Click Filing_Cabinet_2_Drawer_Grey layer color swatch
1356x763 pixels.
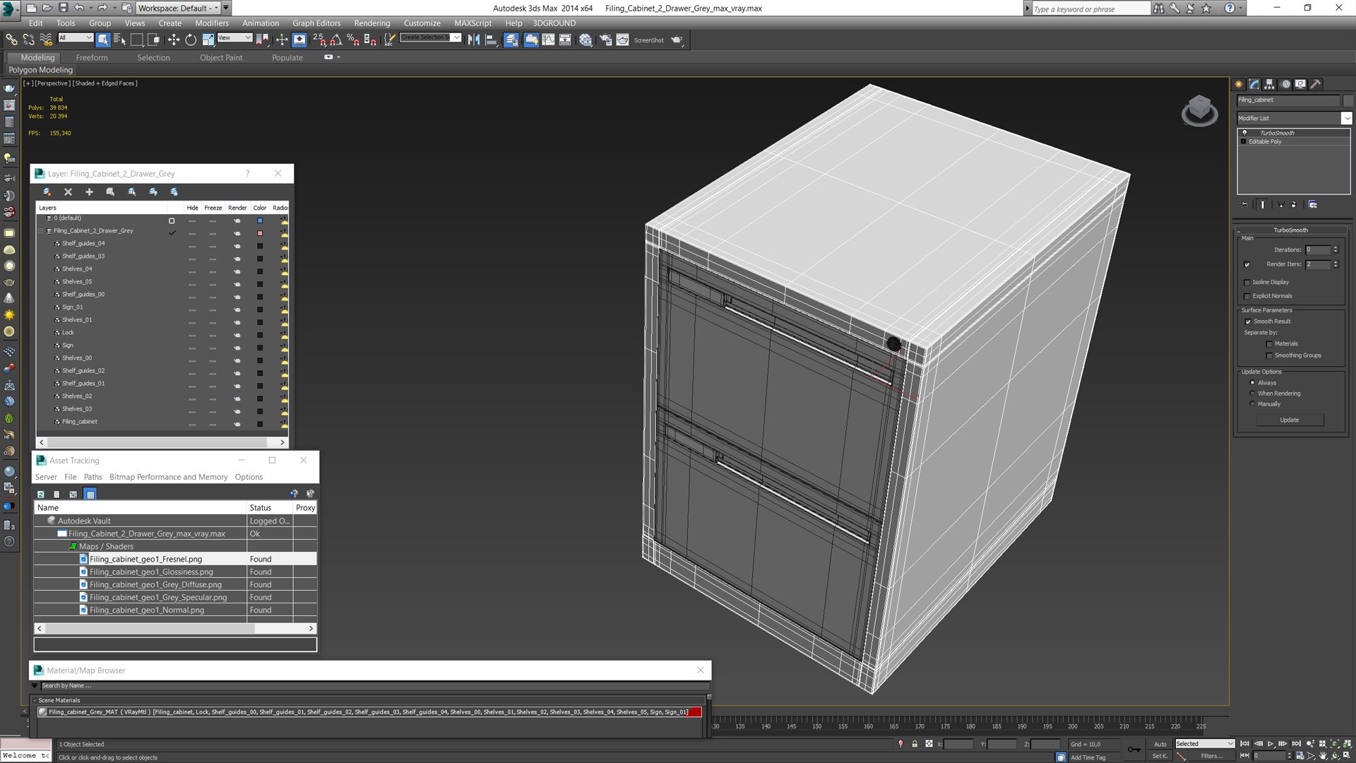point(260,233)
